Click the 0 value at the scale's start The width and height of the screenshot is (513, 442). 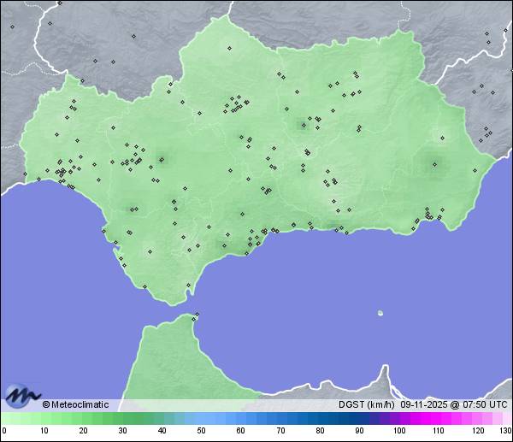(x=4, y=431)
